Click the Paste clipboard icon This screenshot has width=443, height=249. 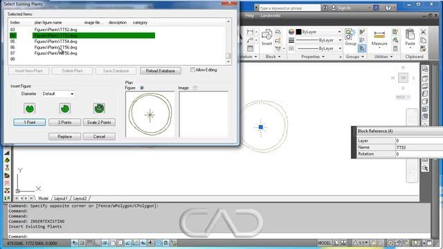(x=410, y=35)
